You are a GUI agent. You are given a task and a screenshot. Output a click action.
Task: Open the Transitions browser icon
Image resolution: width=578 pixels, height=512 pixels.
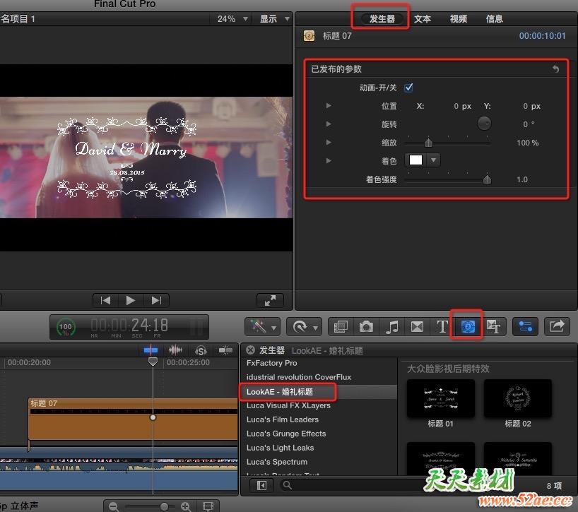418,326
